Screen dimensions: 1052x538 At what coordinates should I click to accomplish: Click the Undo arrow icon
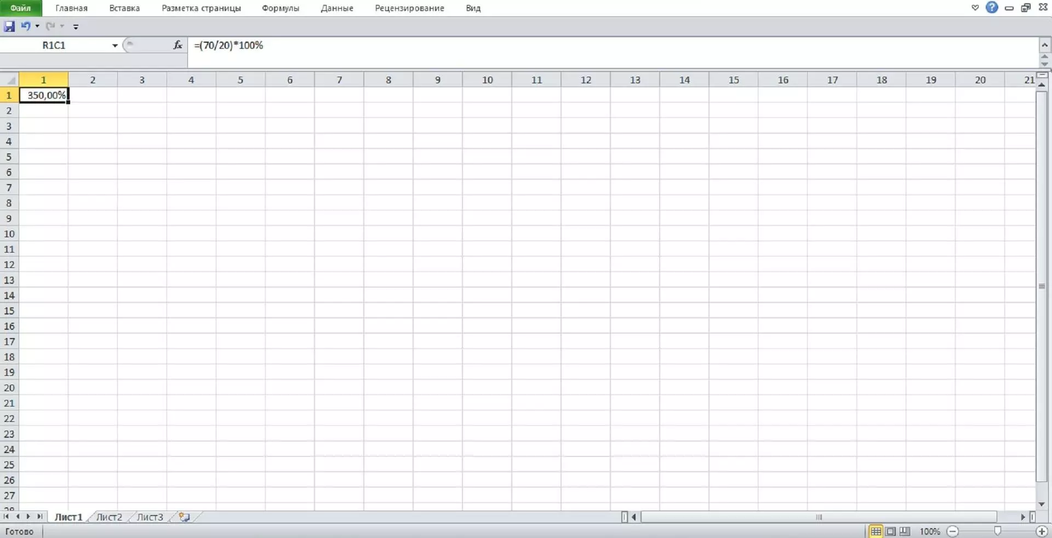point(25,26)
